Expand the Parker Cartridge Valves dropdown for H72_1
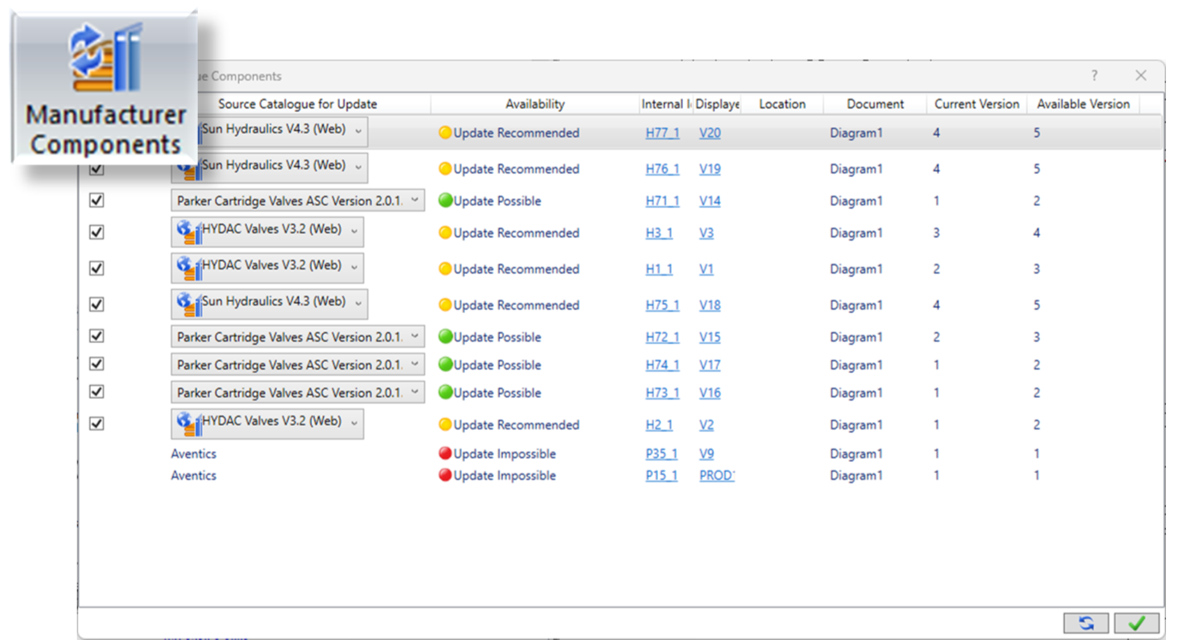1178x640 pixels. (x=415, y=336)
